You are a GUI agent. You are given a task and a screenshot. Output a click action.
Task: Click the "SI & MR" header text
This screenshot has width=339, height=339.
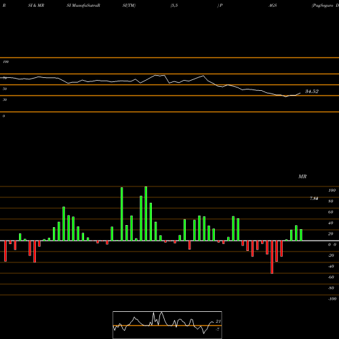[36, 5]
